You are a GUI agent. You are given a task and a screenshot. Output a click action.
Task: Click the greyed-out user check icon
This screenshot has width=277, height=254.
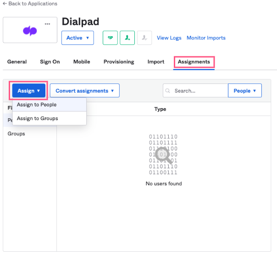[x=144, y=38]
